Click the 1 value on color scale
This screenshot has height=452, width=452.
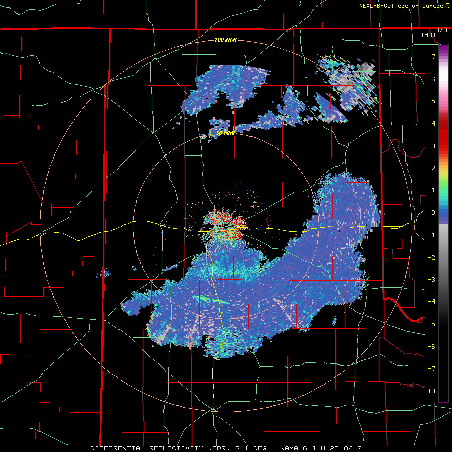tap(433, 190)
